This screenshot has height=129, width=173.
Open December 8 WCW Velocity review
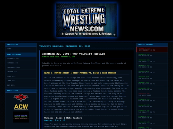click(x=152, y=72)
